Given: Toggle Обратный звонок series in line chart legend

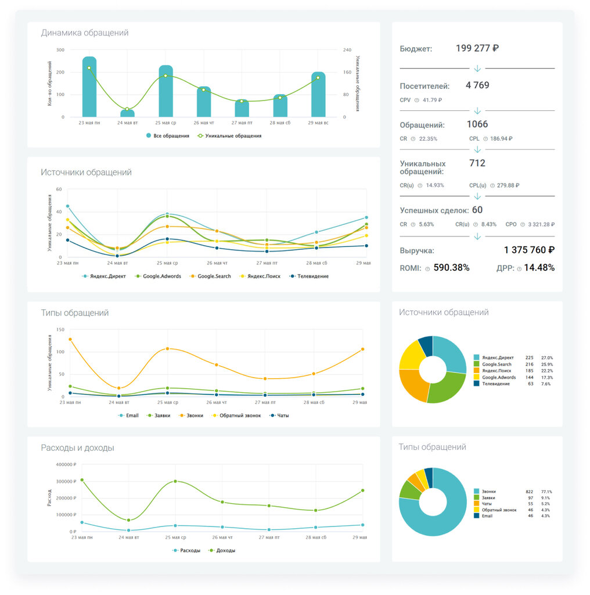Looking at the screenshot, I should point(236,415).
